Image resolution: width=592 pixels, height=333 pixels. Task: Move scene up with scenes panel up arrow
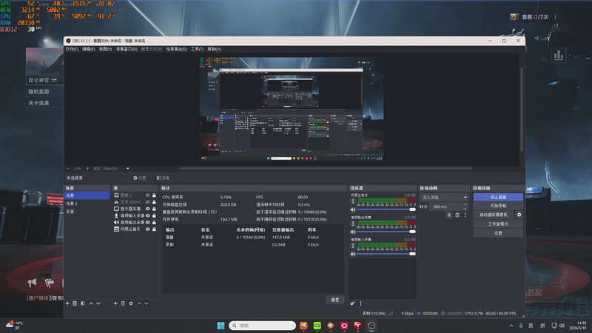click(91, 303)
